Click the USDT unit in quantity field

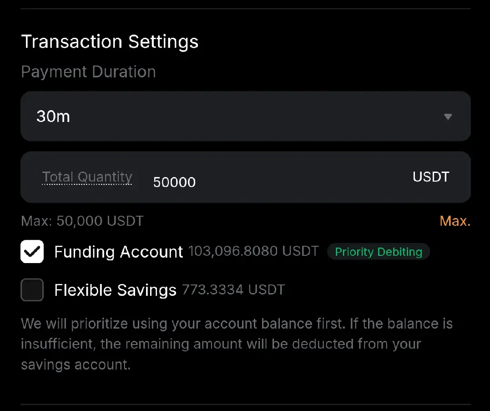(431, 177)
